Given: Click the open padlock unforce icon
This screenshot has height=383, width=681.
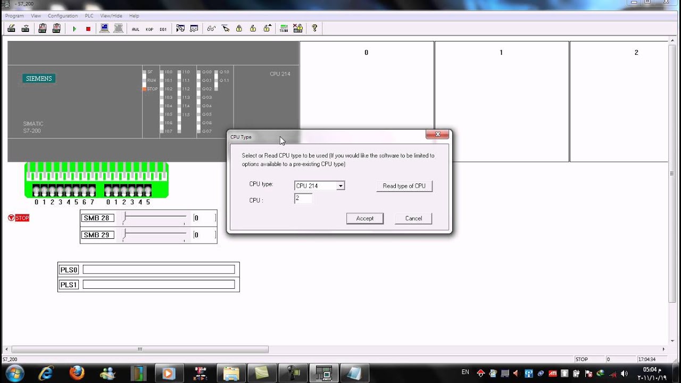Looking at the screenshot, I should tap(253, 28).
